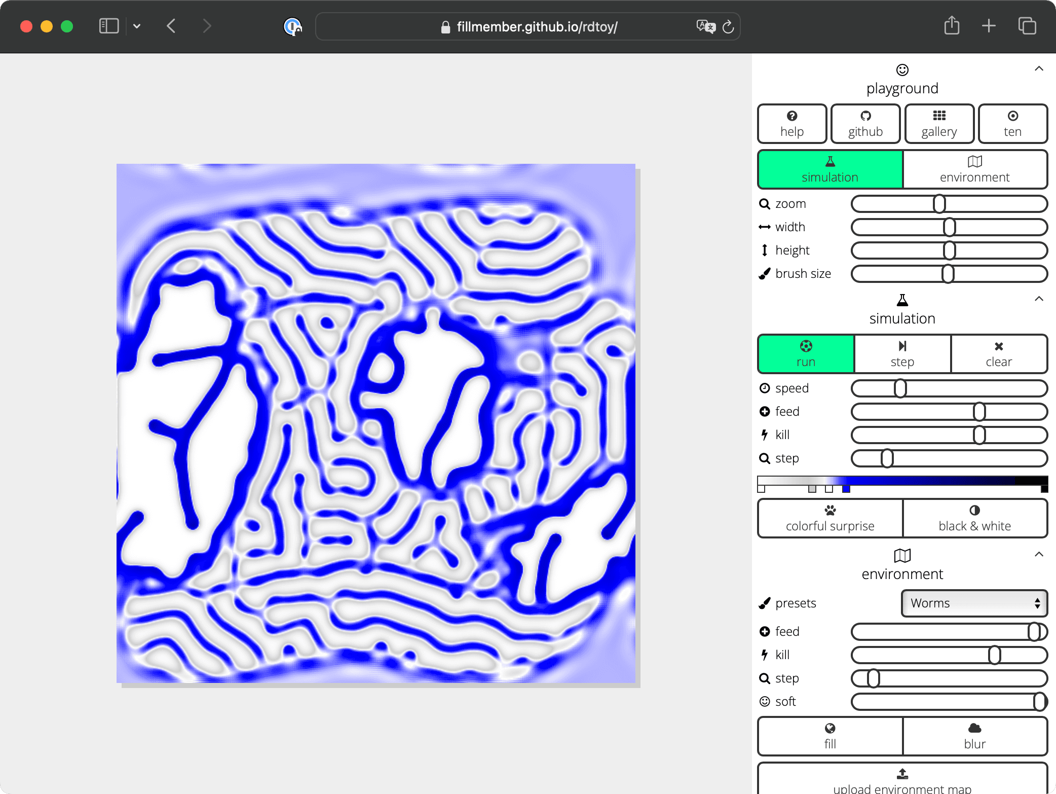The image size is (1056, 794).
Task: Open the help button
Action: (792, 124)
